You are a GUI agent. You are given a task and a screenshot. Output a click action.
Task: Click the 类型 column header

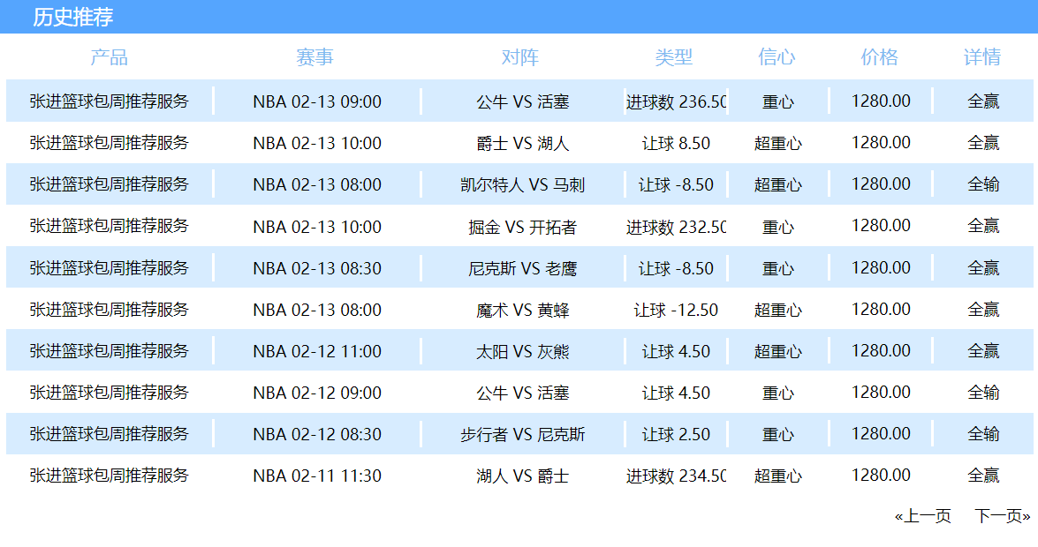(x=674, y=57)
